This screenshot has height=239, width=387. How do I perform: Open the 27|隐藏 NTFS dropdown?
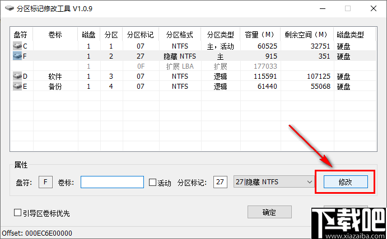click(273, 182)
